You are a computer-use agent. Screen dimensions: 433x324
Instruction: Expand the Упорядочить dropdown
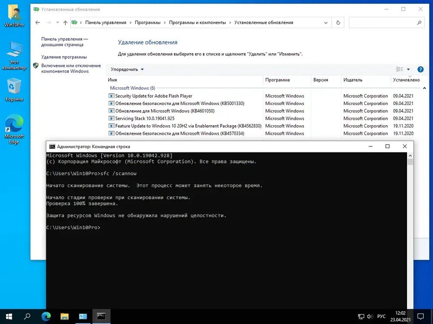pyautogui.click(x=127, y=69)
